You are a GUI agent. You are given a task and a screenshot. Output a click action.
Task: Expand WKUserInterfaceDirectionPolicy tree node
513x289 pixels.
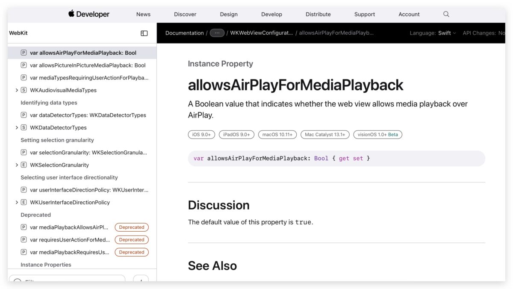point(17,202)
